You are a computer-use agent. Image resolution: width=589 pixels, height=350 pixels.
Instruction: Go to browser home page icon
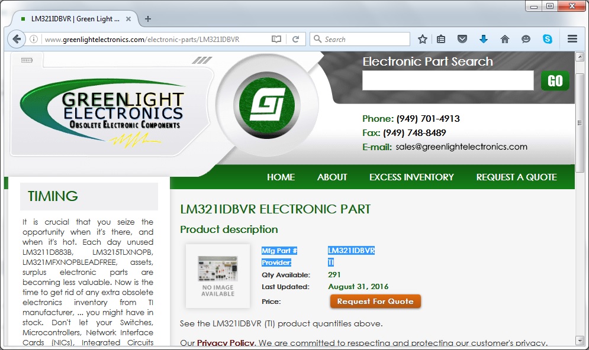[x=505, y=39]
